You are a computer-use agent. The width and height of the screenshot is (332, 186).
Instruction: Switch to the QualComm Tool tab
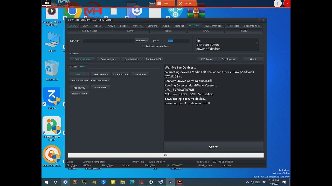[x=213, y=26]
